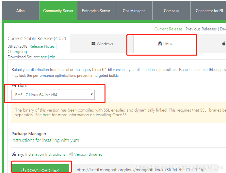The height and width of the screenshot is (173, 226).
Task: Download source as tgz
Action: click(x=44, y=57)
